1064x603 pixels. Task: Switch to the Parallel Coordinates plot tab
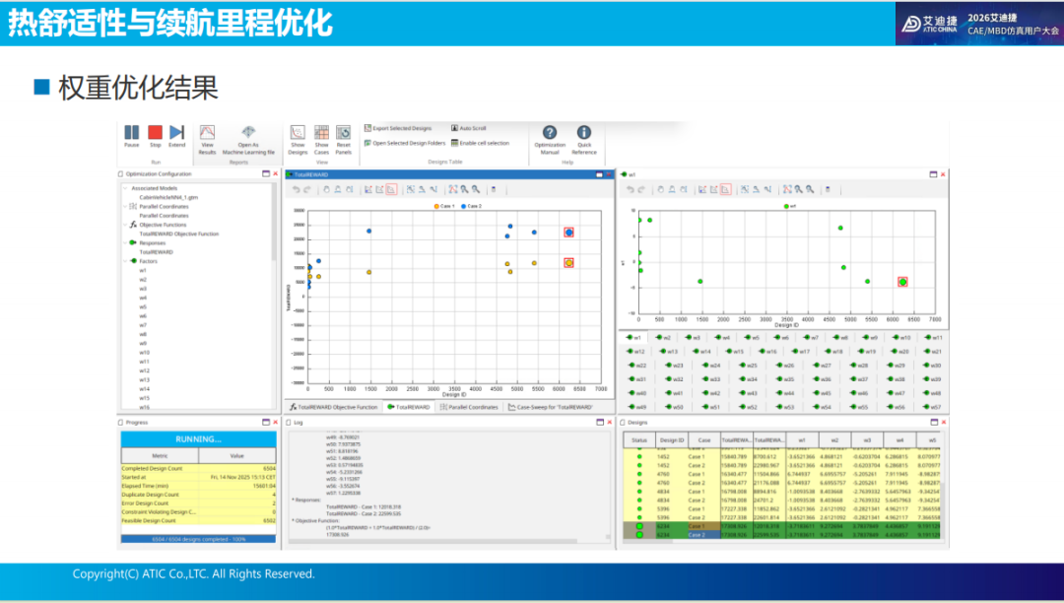(x=469, y=407)
